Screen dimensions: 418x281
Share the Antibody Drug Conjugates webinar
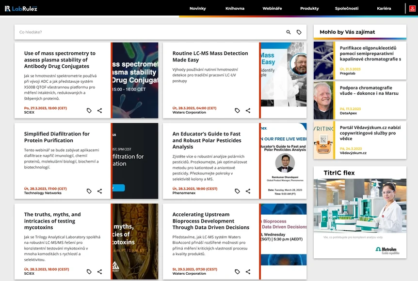100,111
